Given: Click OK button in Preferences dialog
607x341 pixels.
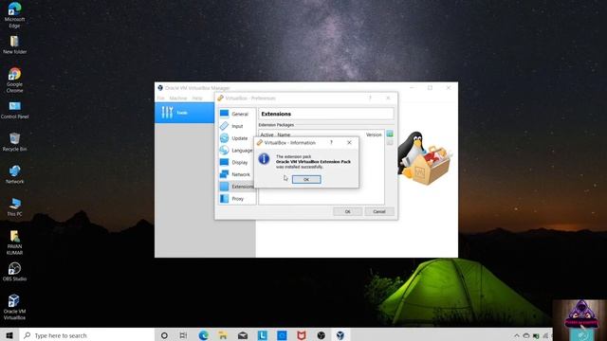Looking at the screenshot, I should click(x=348, y=211).
